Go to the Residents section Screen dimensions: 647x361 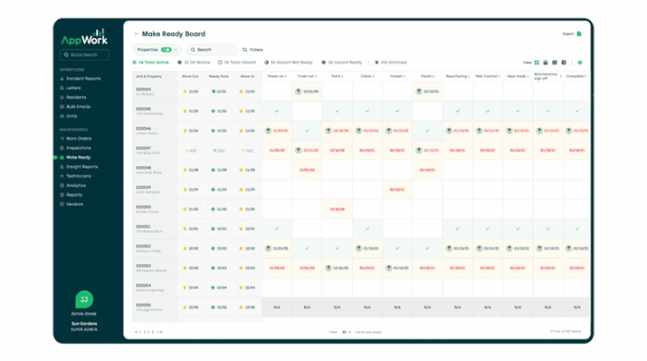point(73,97)
